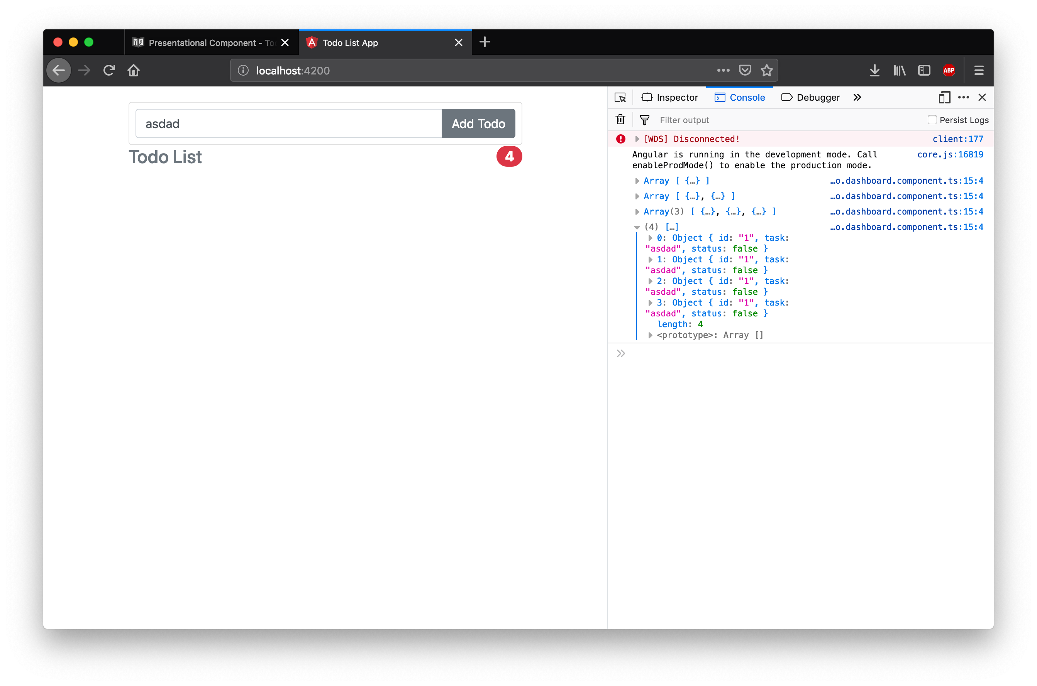This screenshot has width=1037, height=686.
Task: Activate the element picker tool
Action: 620,98
